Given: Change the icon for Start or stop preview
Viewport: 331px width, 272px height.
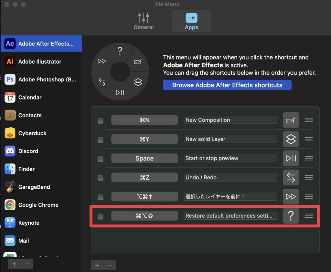Looking at the screenshot, I should point(291,158).
